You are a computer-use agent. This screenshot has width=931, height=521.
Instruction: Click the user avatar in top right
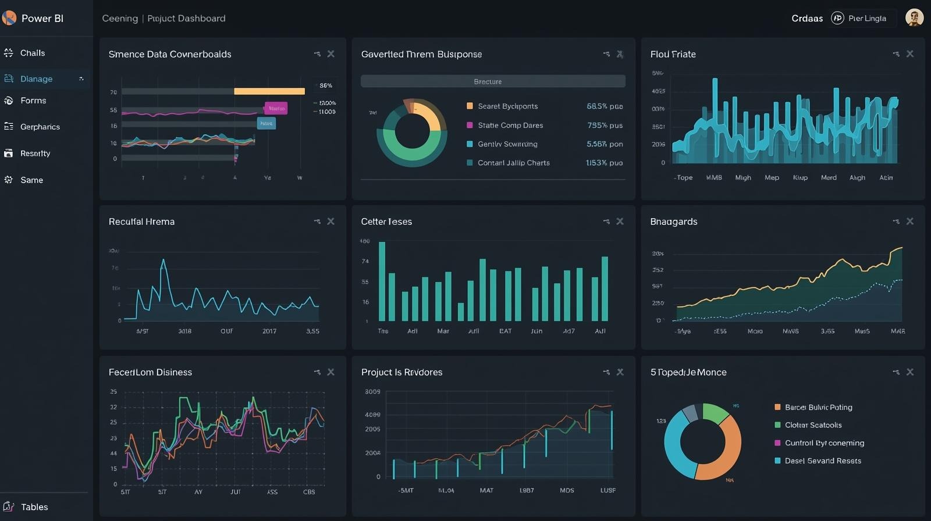click(x=914, y=18)
